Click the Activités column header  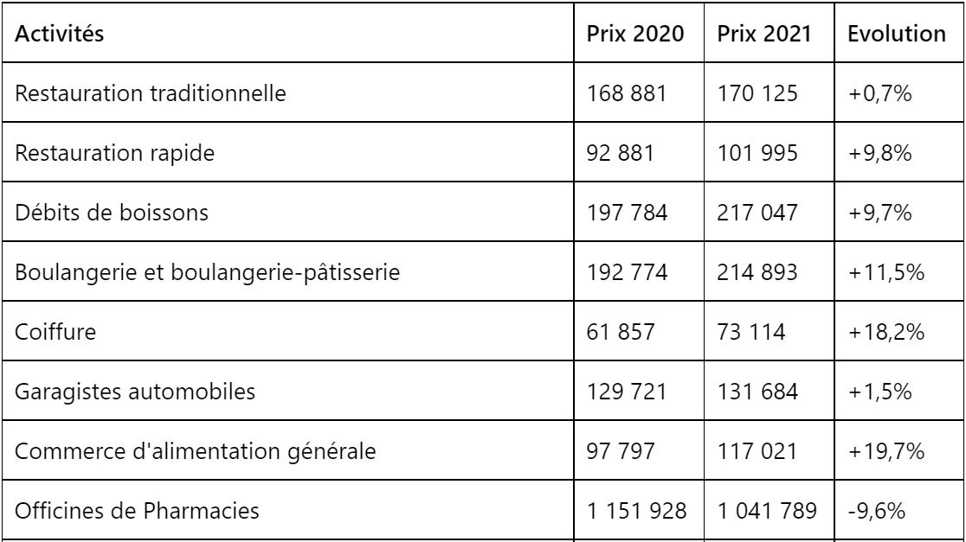pyautogui.click(x=287, y=33)
